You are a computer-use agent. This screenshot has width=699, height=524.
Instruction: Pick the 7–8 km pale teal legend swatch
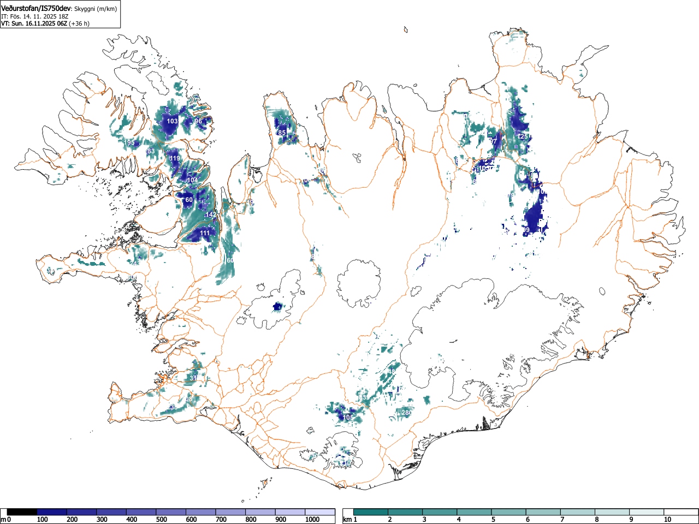[578, 512]
